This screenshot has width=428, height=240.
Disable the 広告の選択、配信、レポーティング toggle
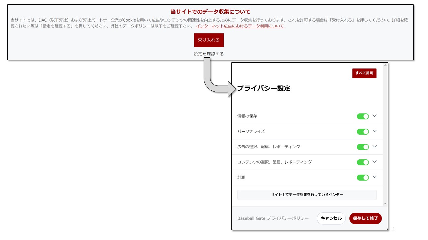click(363, 147)
